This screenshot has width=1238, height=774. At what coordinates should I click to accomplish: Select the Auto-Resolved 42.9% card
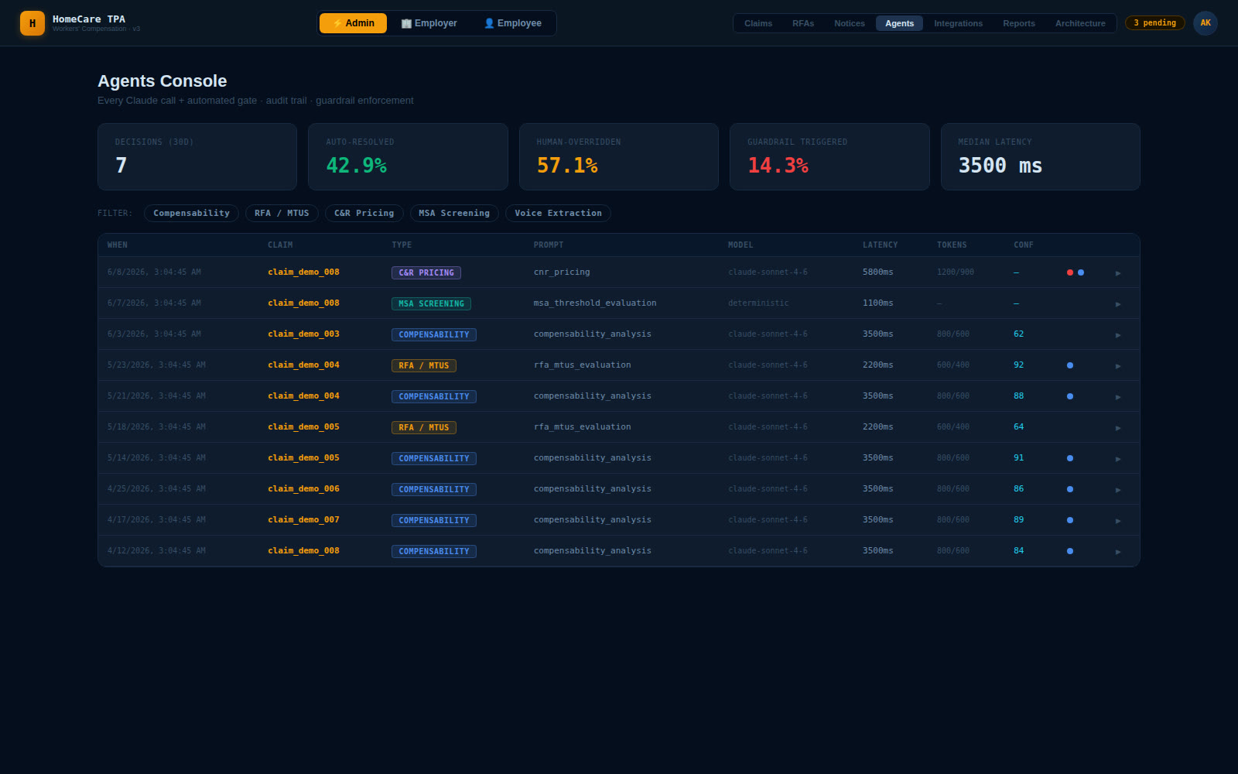pyautogui.click(x=408, y=156)
